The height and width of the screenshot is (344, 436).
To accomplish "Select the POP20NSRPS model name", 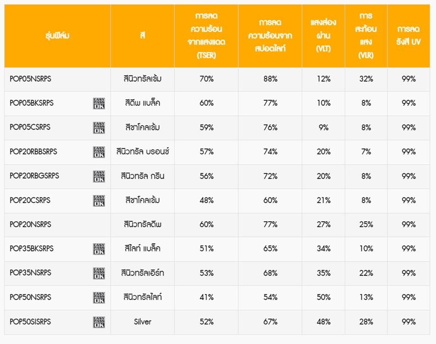I will pos(31,224).
